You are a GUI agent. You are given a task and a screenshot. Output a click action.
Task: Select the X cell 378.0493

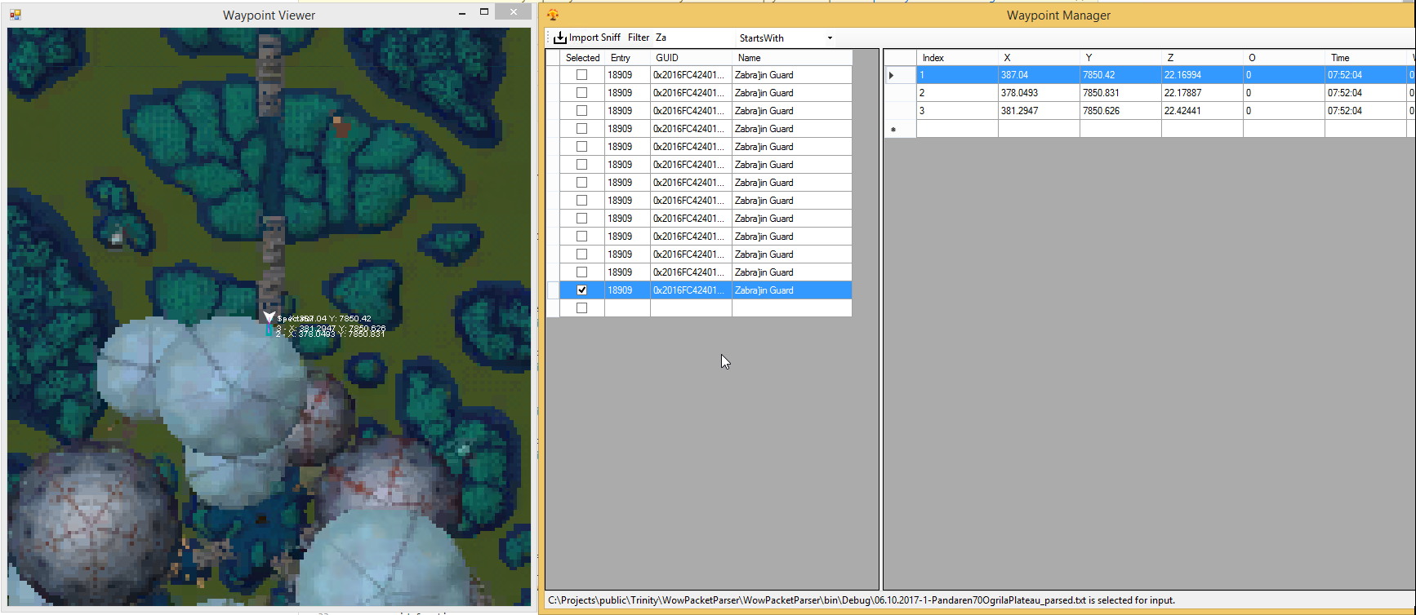[x=1039, y=93]
